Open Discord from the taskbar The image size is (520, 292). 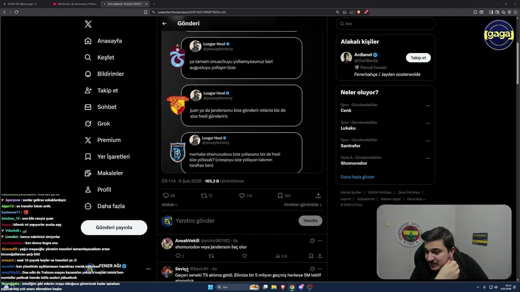pos(301,287)
